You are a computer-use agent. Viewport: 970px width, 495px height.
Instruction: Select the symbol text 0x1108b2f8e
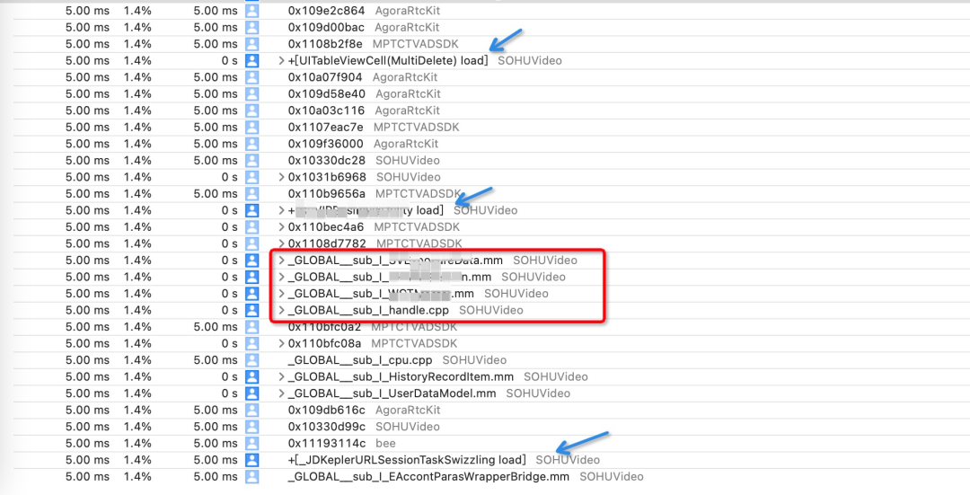[325, 44]
